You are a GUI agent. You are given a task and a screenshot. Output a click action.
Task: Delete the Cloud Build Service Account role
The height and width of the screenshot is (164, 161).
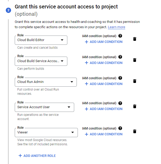(135, 60)
